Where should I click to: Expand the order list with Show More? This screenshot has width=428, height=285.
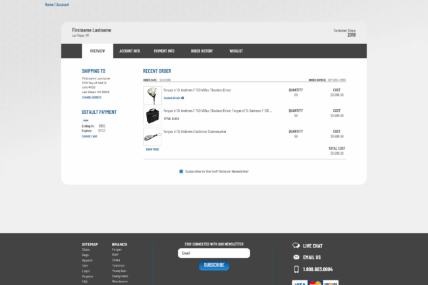click(152, 149)
